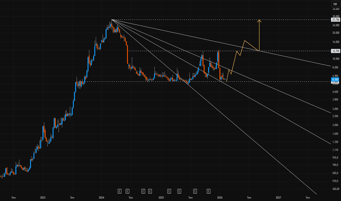Click the 8.500 price scale value
The width and height of the screenshot is (341, 201).
(336, 67)
